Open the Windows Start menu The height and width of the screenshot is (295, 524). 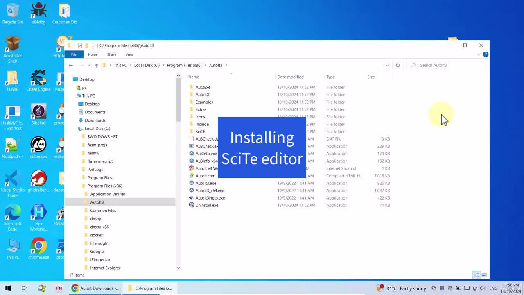[8, 288]
